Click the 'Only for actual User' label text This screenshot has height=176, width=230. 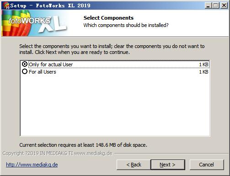pyautogui.click(x=51, y=64)
